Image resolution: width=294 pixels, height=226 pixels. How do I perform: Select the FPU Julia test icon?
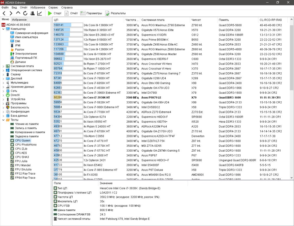coord(12,161)
